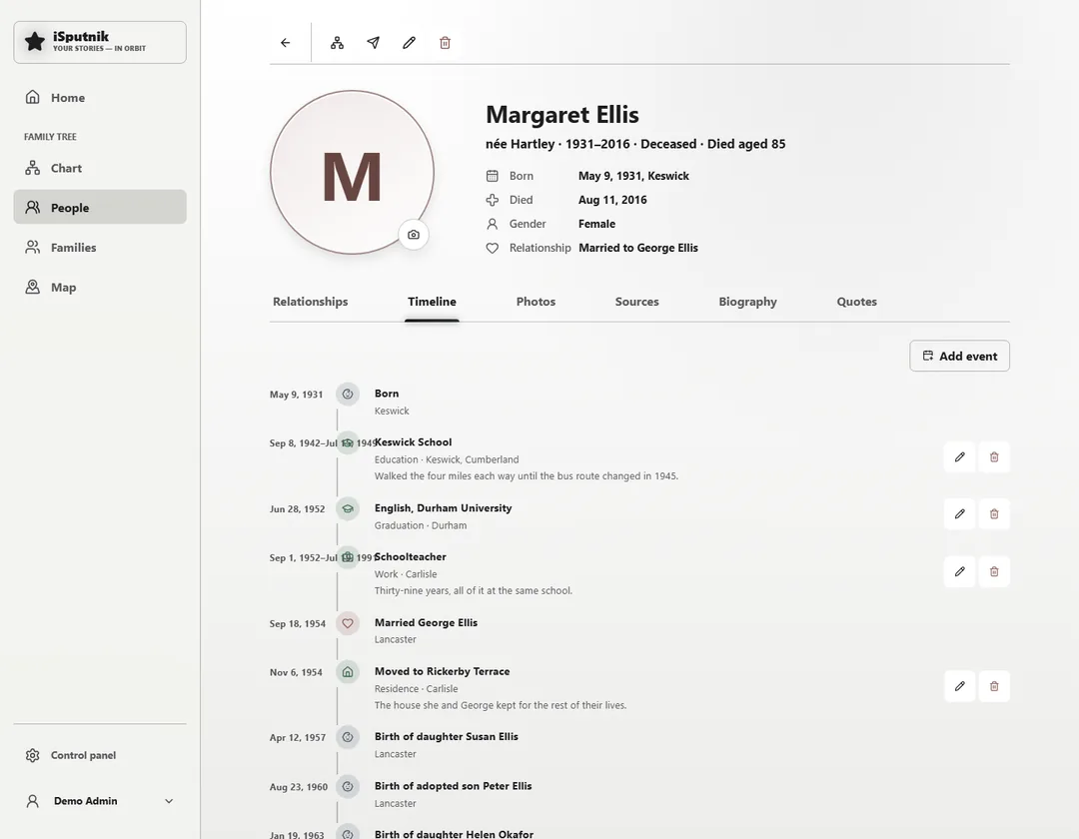Open the Families page in sidebar
Viewport: 1079px width, 839px height.
point(100,248)
